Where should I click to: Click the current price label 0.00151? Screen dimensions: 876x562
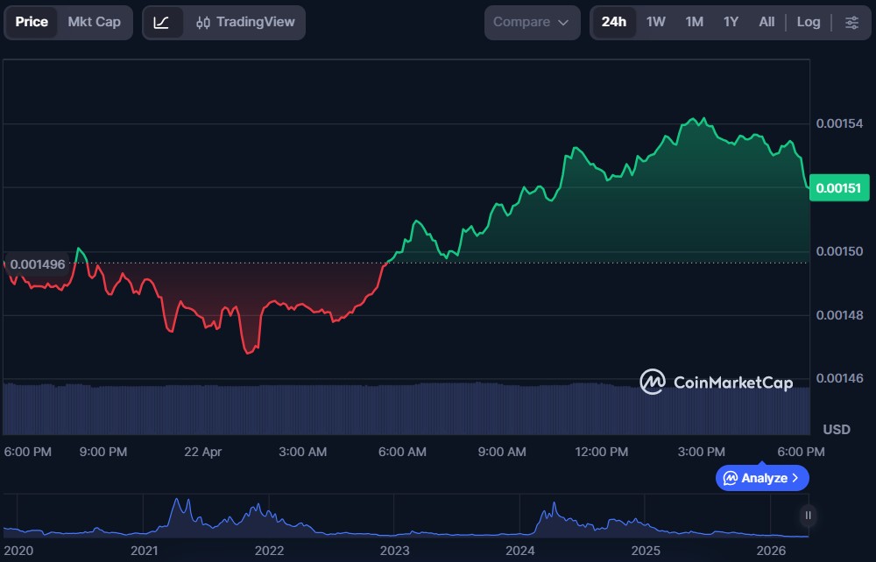point(838,188)
